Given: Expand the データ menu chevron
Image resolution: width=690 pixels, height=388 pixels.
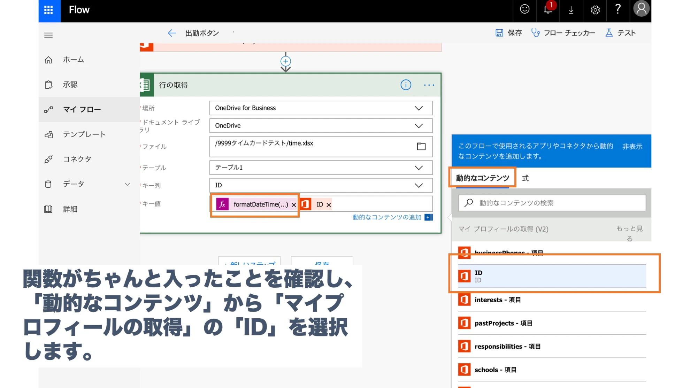Looking at the screenshot, I should (128, 184).
